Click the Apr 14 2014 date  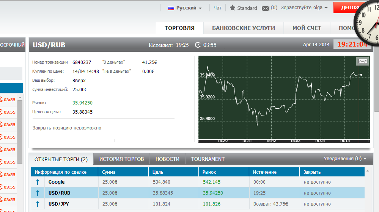pos(316,45)
